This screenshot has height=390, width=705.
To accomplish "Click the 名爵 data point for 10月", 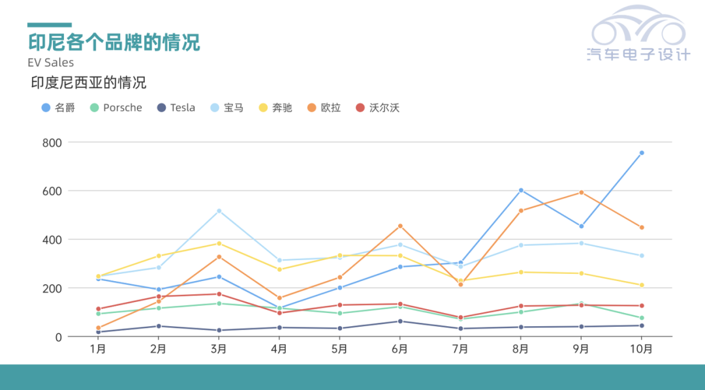I will (642, 153).
